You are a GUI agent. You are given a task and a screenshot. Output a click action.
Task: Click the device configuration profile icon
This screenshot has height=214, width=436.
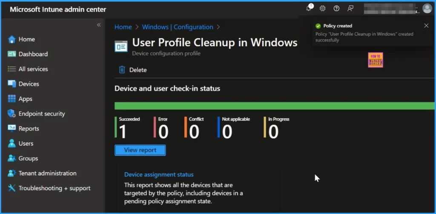(121, 46)
